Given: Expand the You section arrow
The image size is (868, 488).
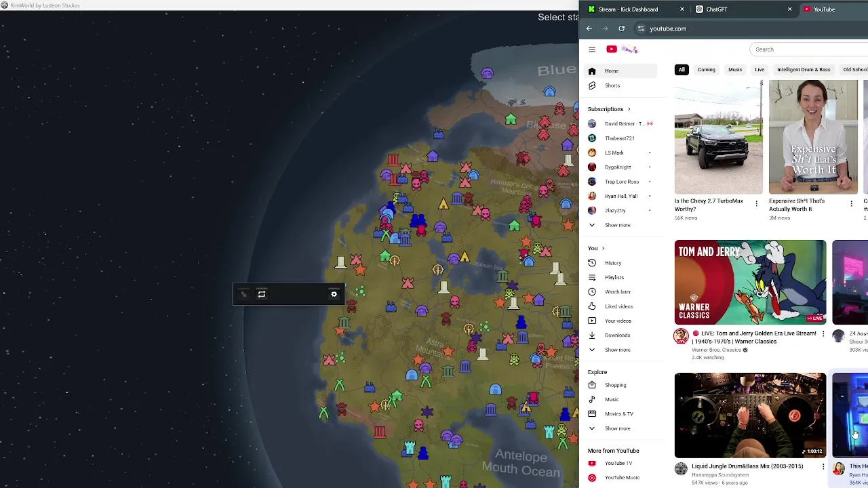Looking at the screenshot, I should (x=603, y=248).
